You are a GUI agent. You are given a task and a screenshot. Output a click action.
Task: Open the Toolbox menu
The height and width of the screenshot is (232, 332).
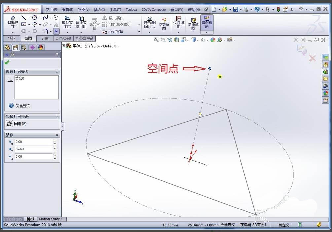coord(131,10)
